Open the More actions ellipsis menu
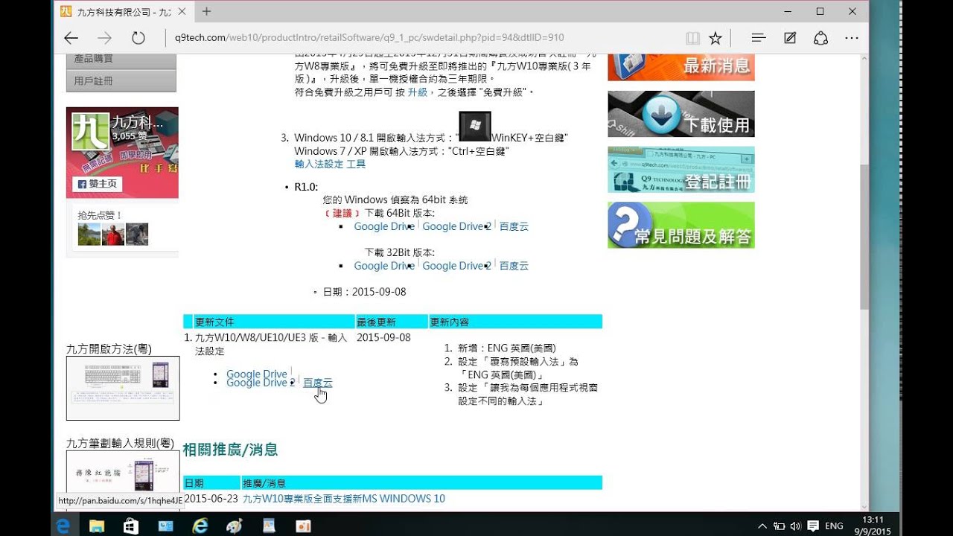953x536 pixels. click(852, 38)
